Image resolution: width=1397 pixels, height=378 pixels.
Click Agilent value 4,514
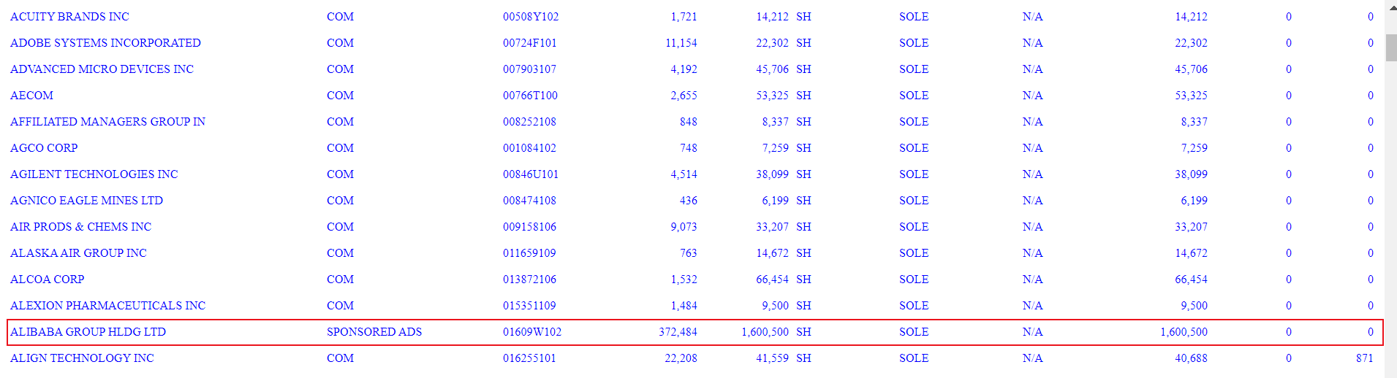pyautogui.click(x=684, y=174)
